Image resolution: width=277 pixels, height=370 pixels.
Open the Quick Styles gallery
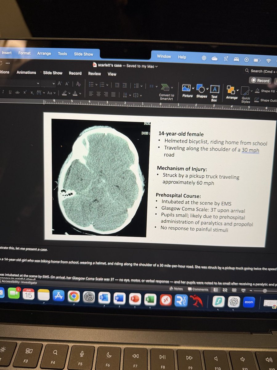[x=246, y=95]
